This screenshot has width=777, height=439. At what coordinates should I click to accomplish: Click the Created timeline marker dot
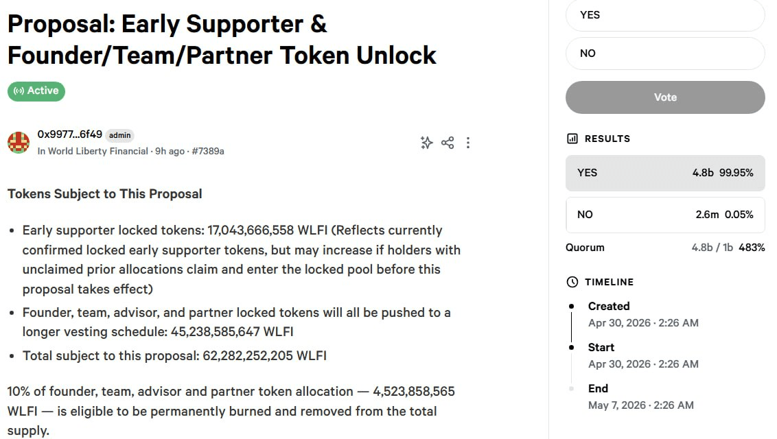(572, 306)
